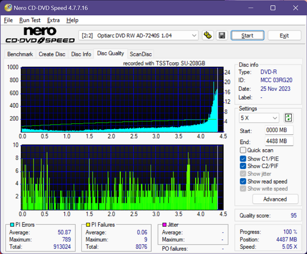This screenshot has height=254, width=307.
Task: Click PI Failures total 8076
Action: coord(141,246)
